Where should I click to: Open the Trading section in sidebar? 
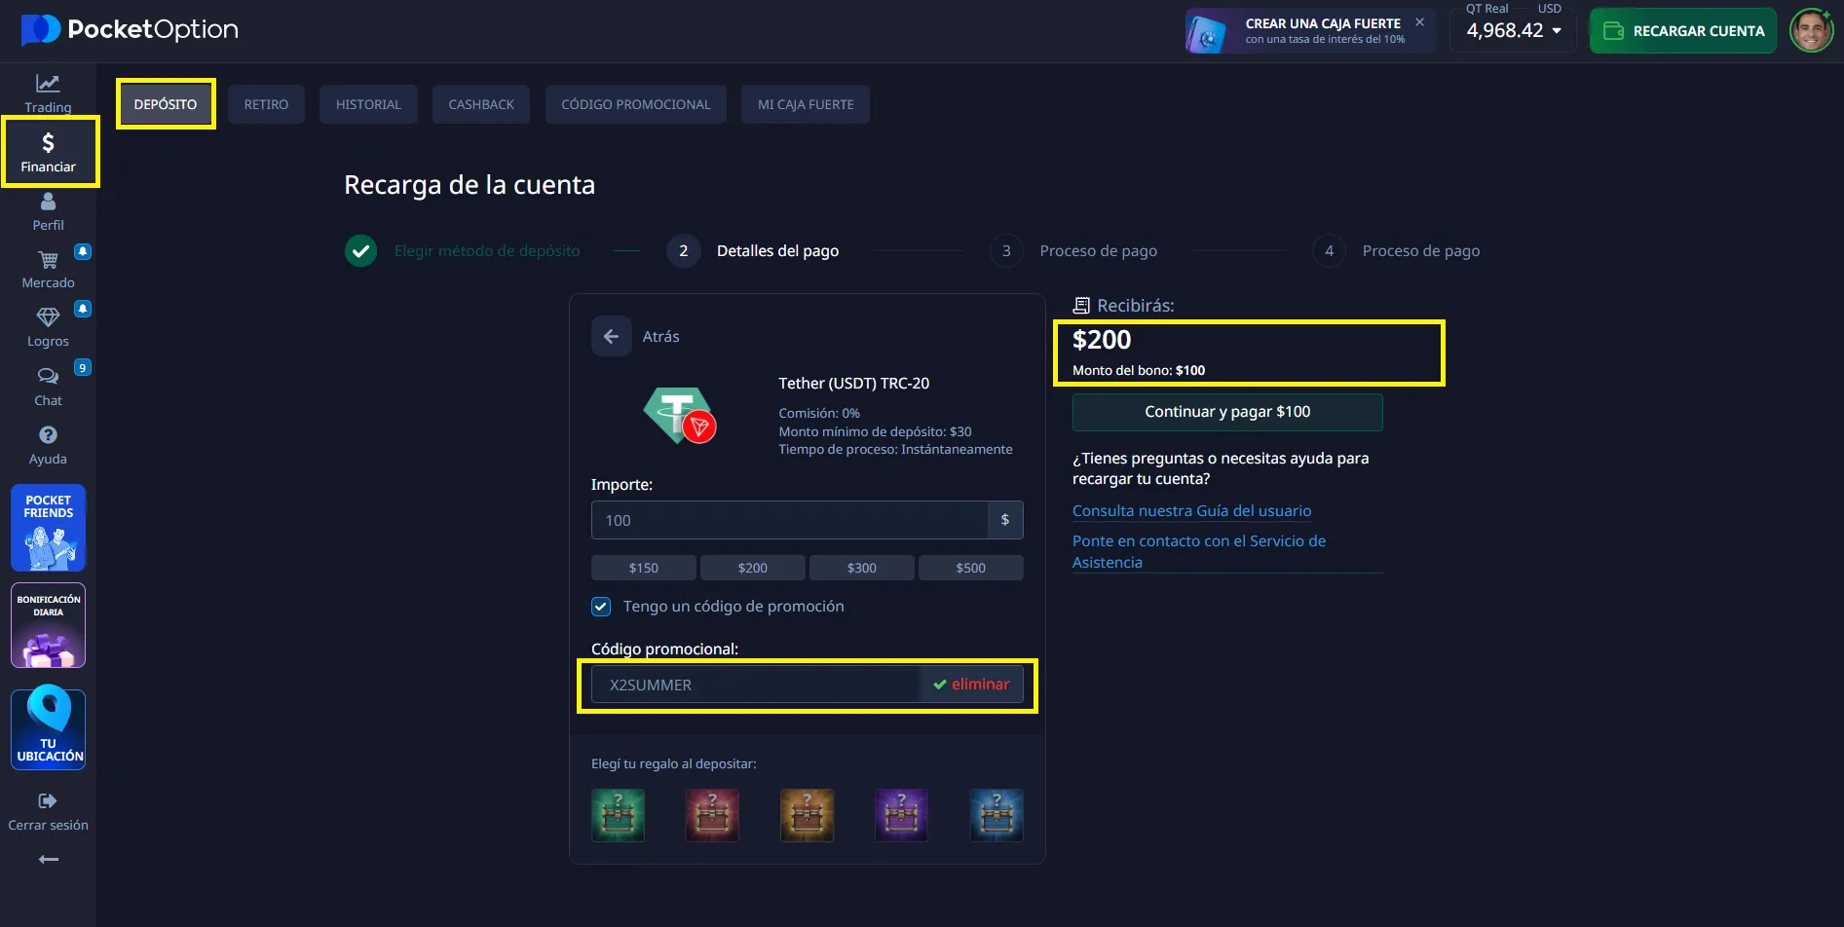48,93
